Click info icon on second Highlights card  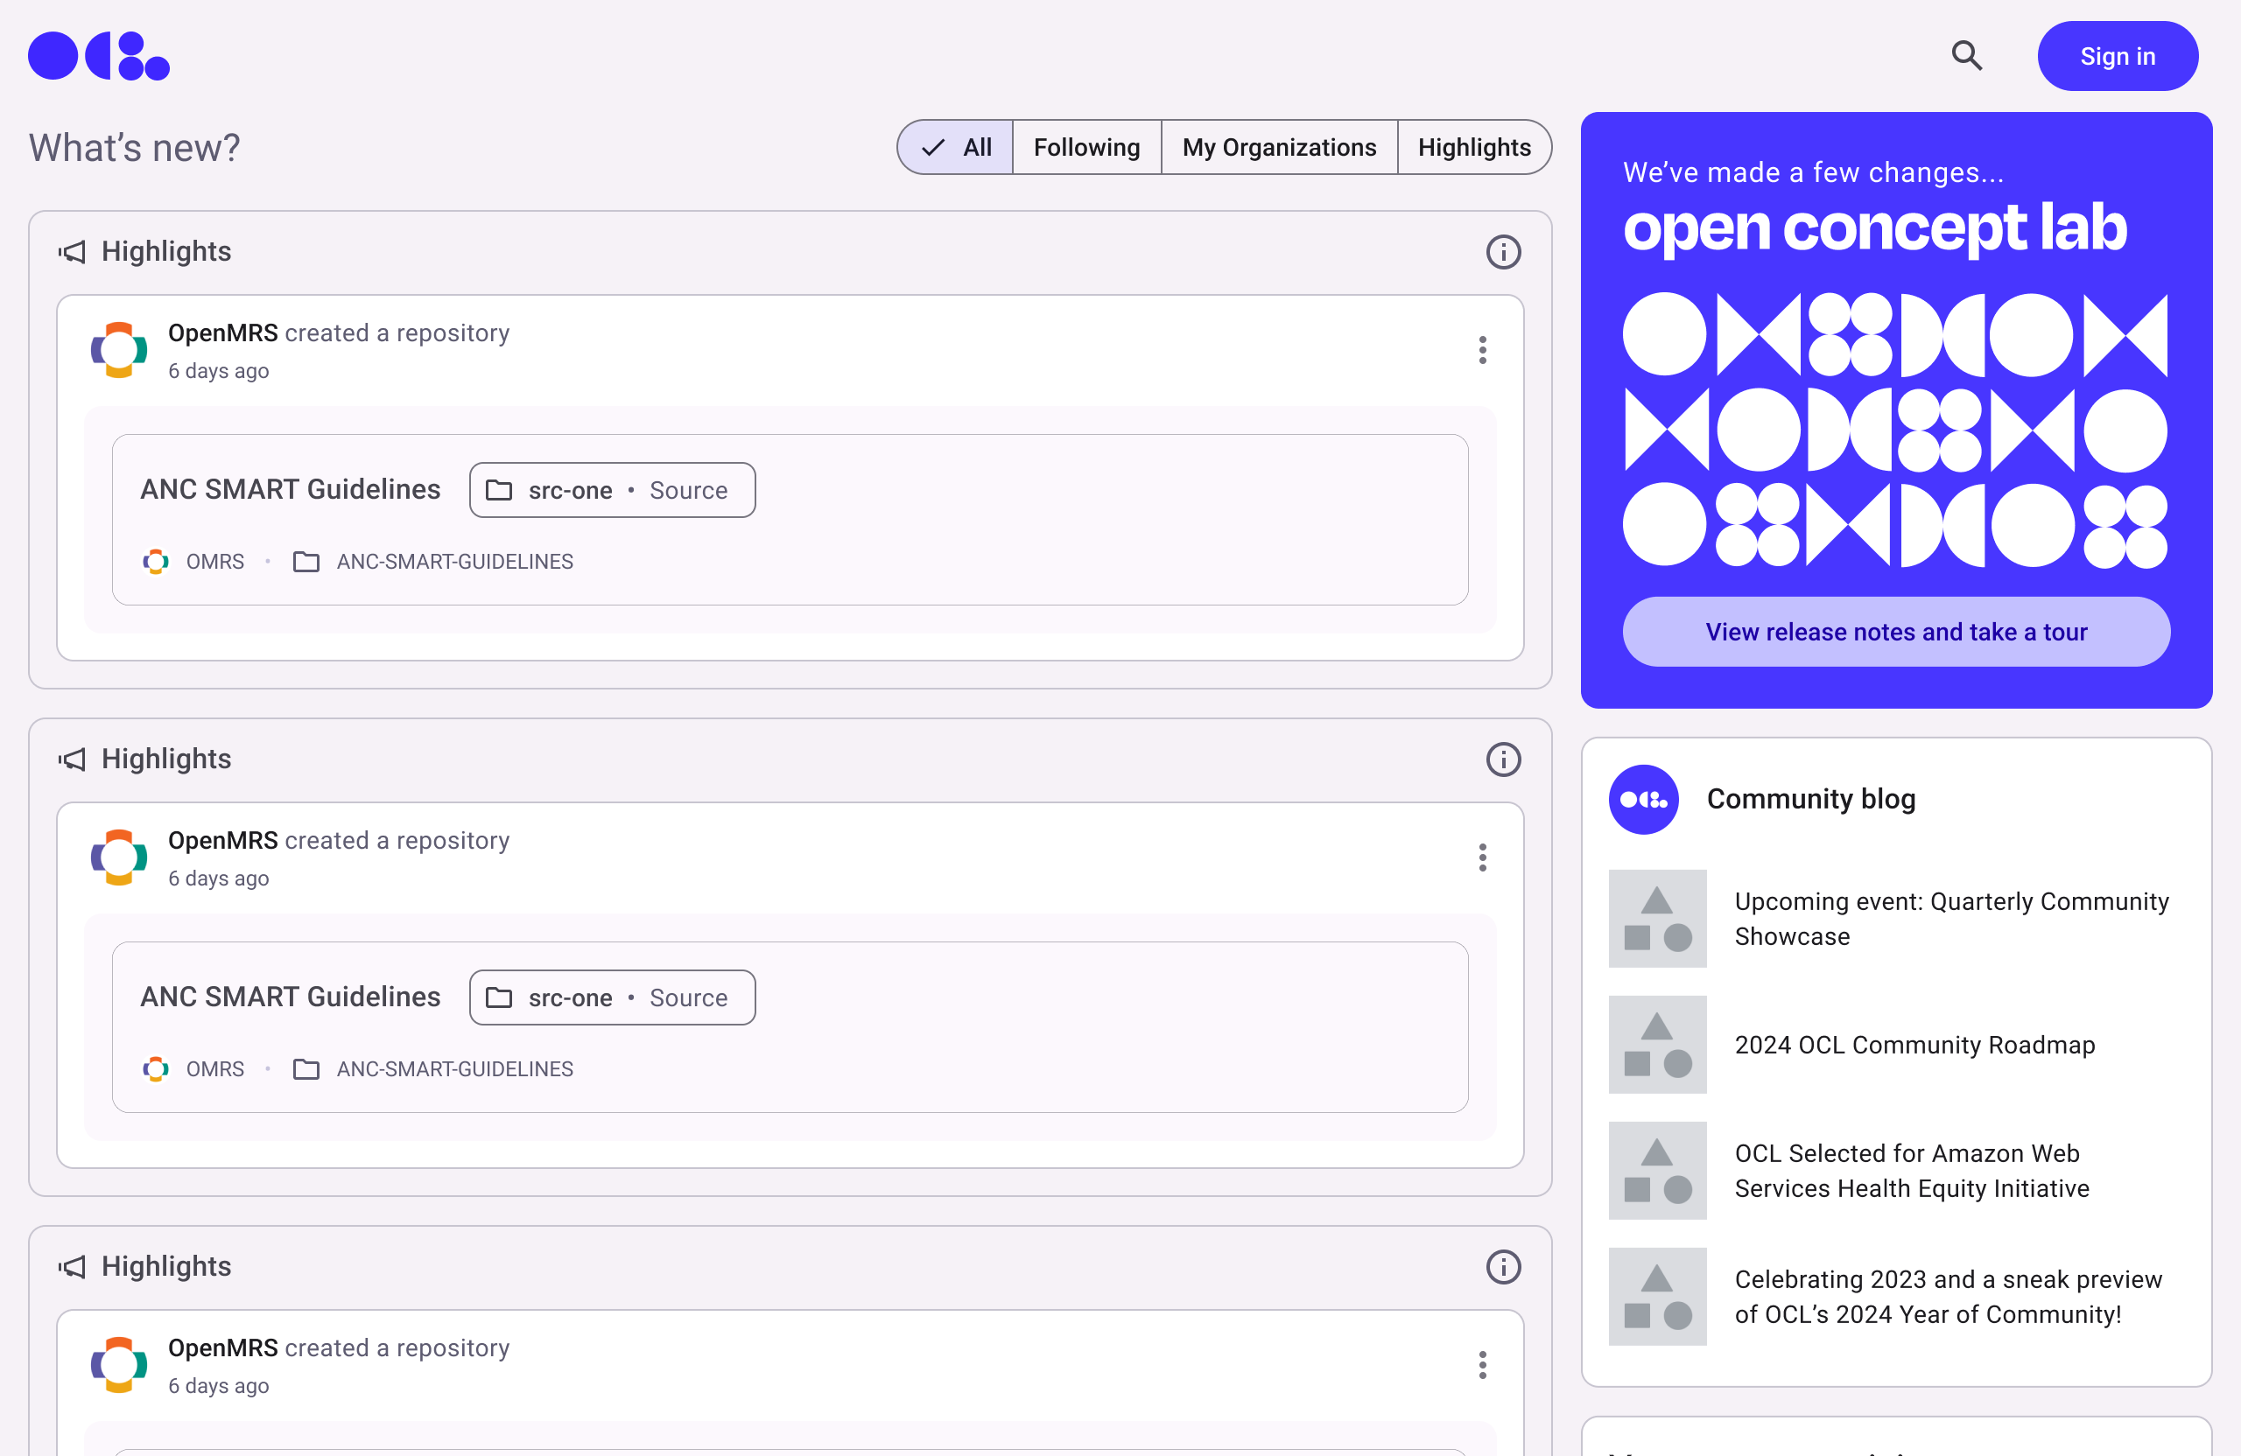(x=1503, y=759)
